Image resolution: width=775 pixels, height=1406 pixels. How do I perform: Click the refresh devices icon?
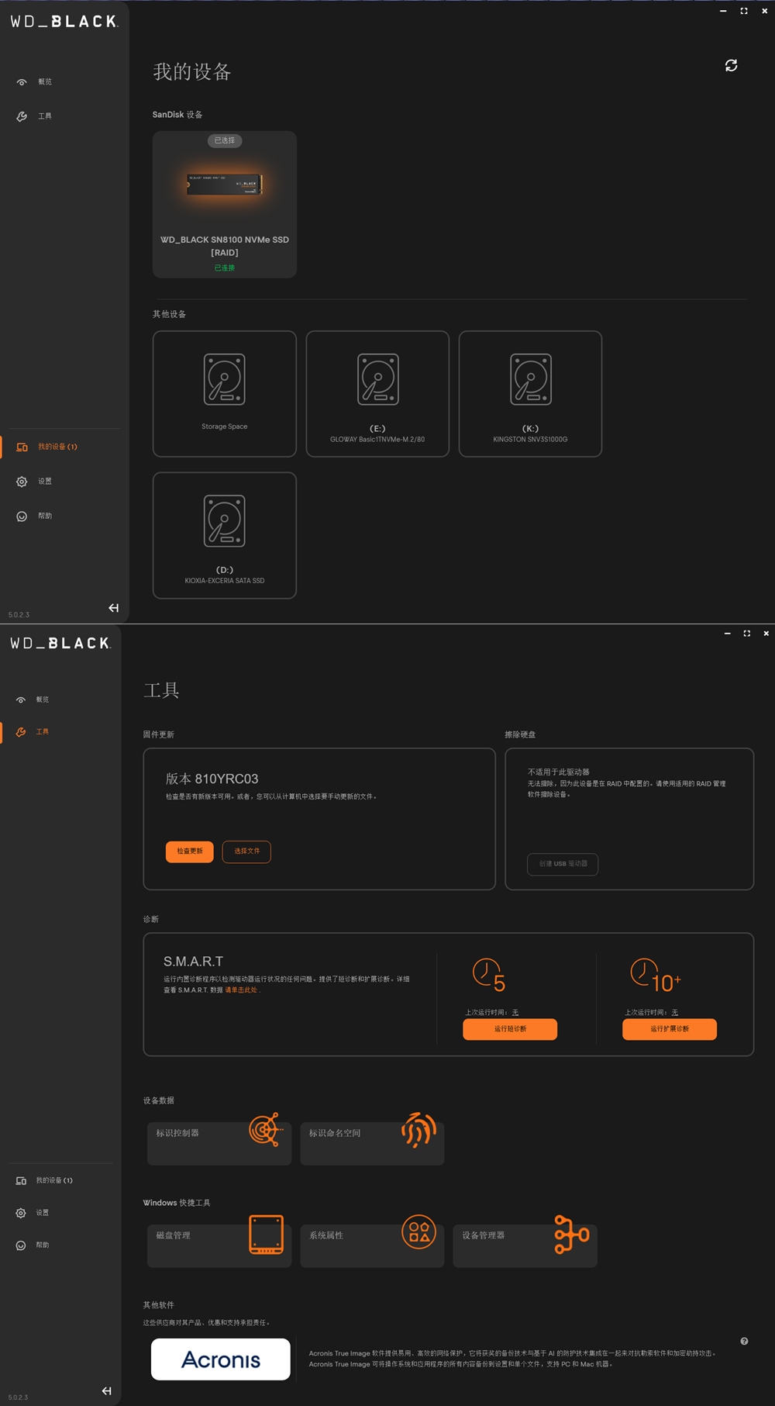pos(731,65)
